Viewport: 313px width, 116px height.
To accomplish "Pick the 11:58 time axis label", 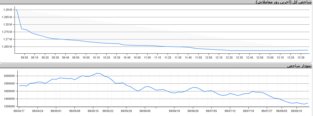I will tap(199, 57).
